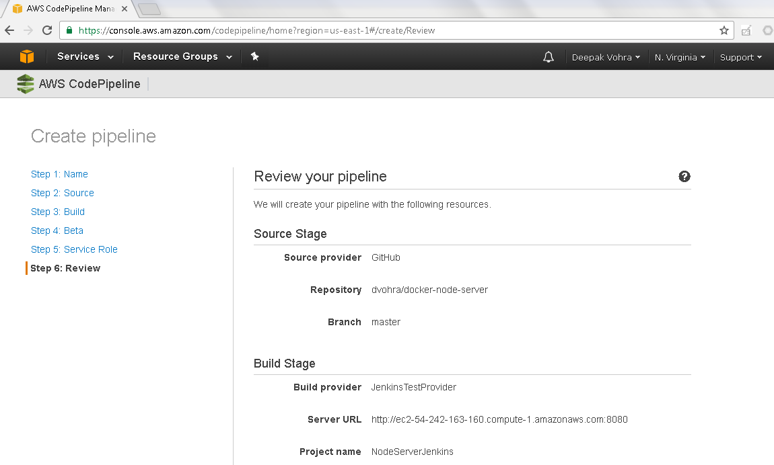The height and width of the screenshot is (465, 774).
Task: Click the browser forward arrow
Action: (x=28, y=30)
